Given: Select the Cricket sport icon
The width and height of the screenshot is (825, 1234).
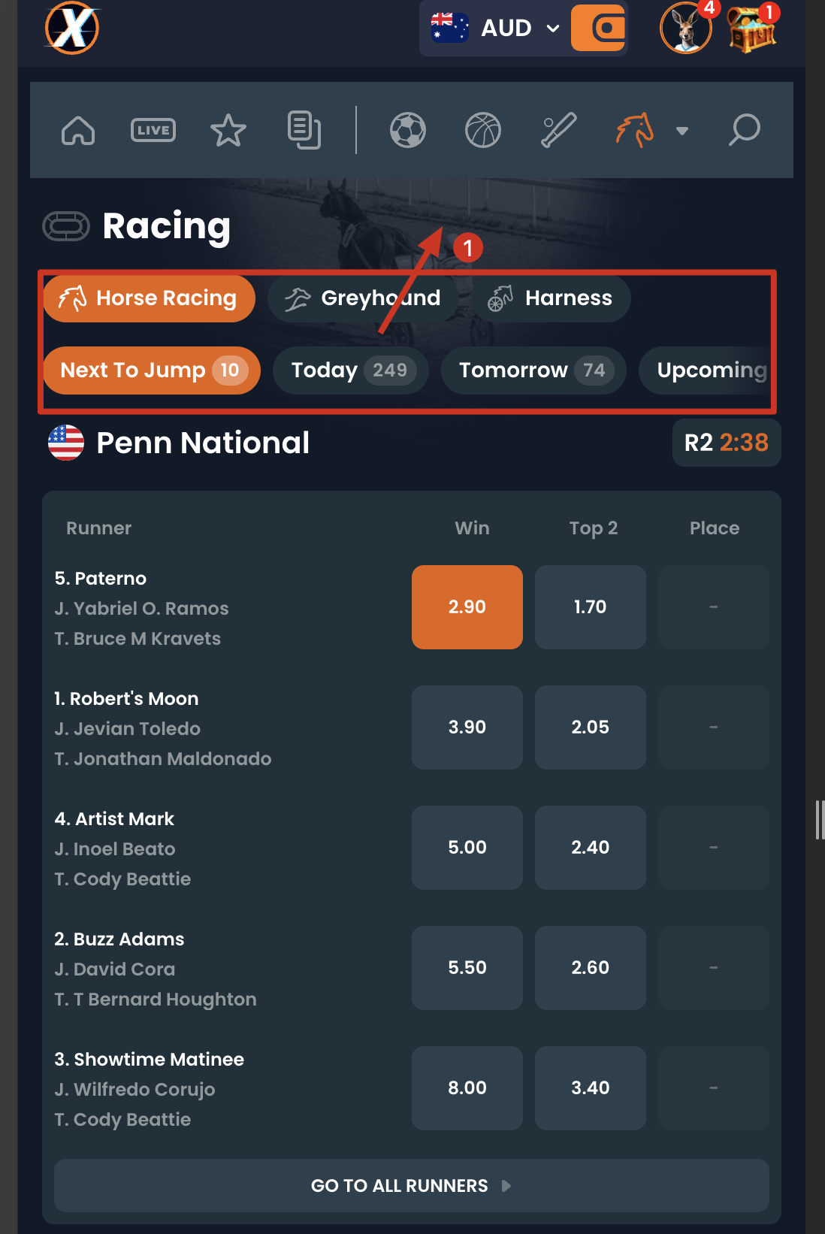Looking at the screenshot, I should click(558, 129).
